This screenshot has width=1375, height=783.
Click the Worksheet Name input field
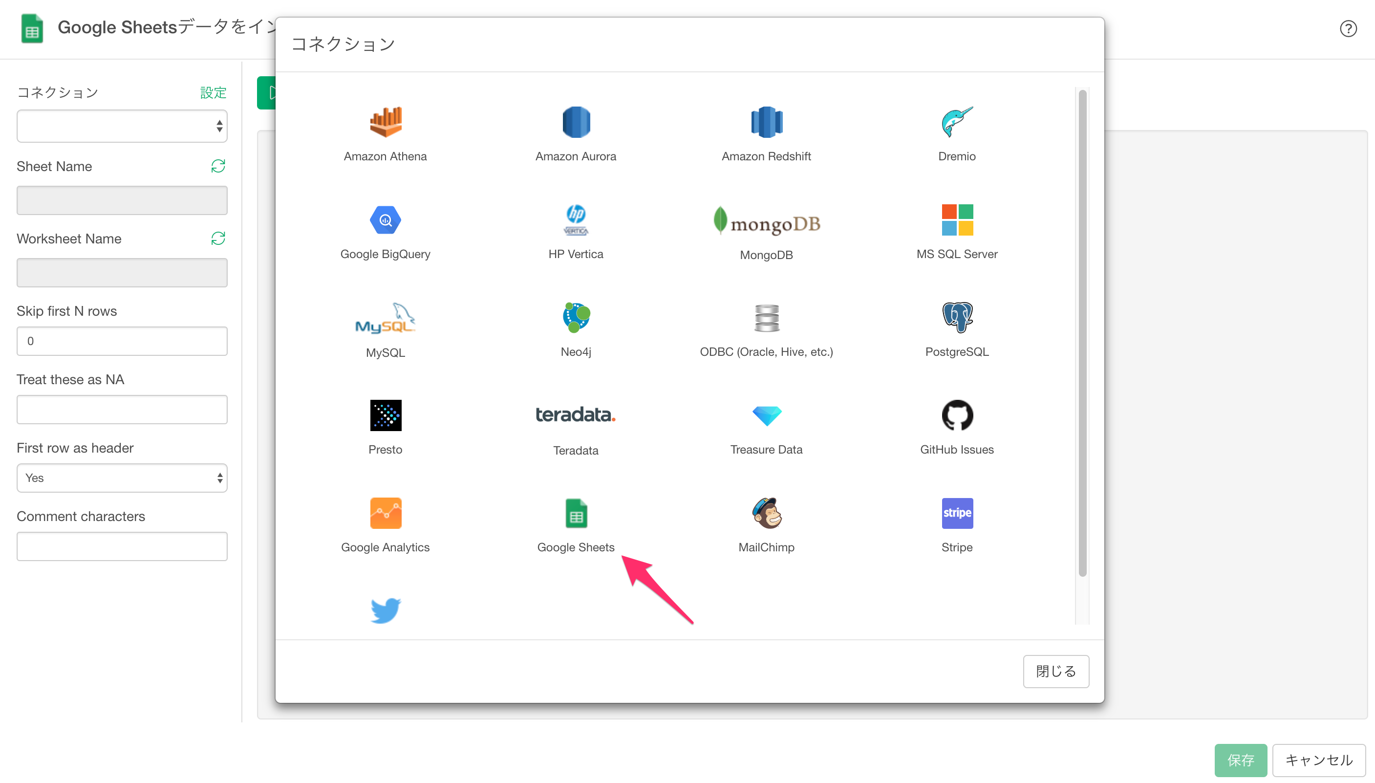click(x=122, y=273)
